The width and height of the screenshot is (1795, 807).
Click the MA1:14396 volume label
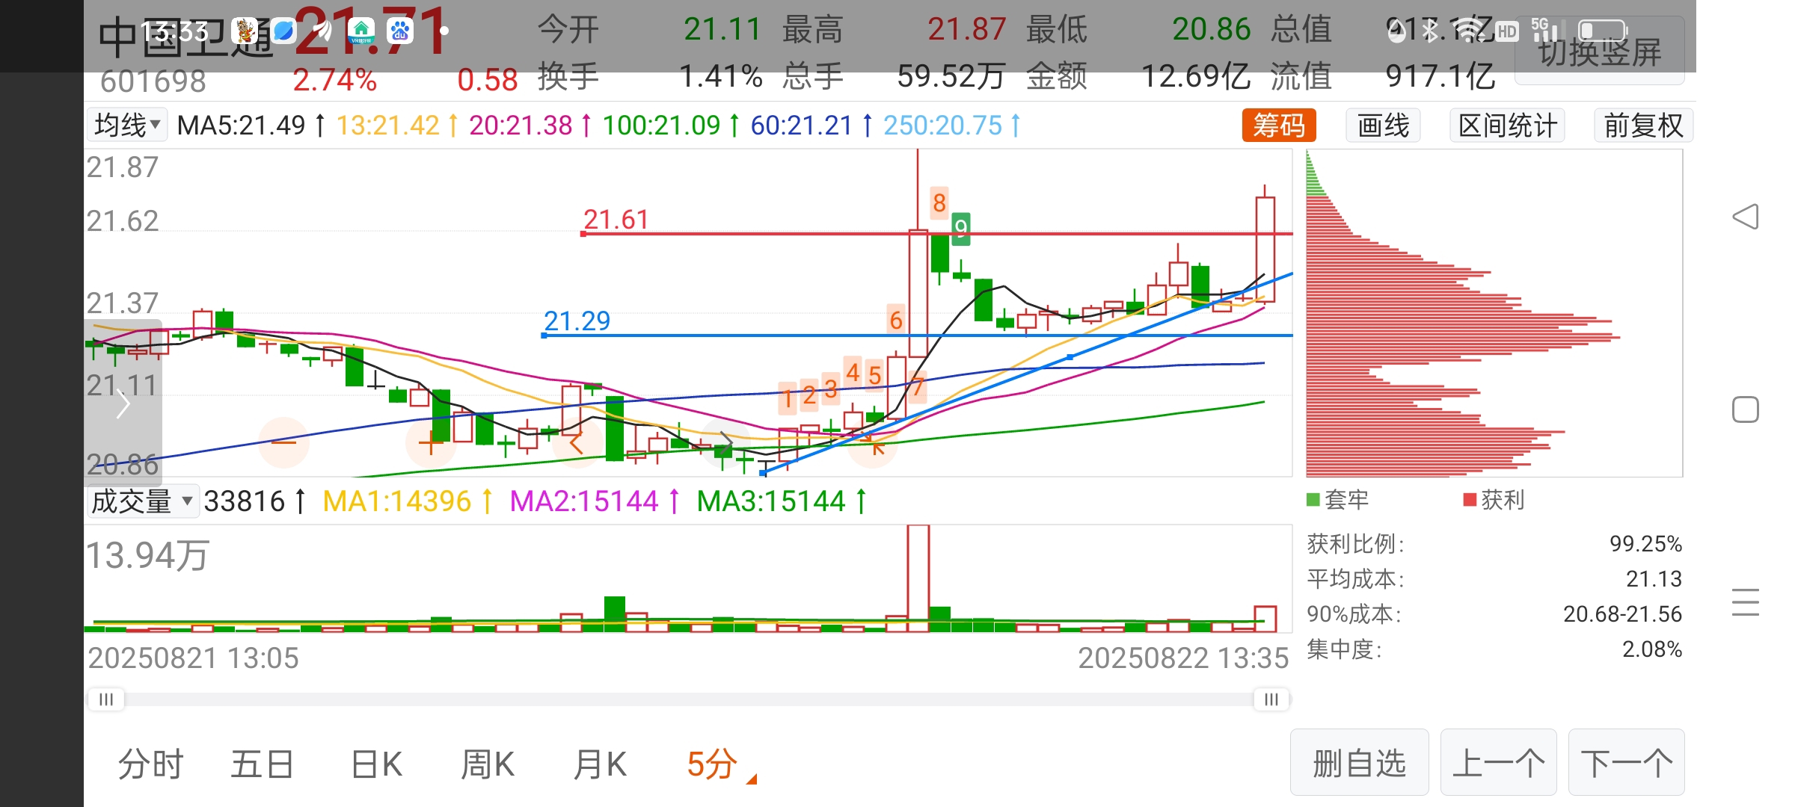coord(408,501)
